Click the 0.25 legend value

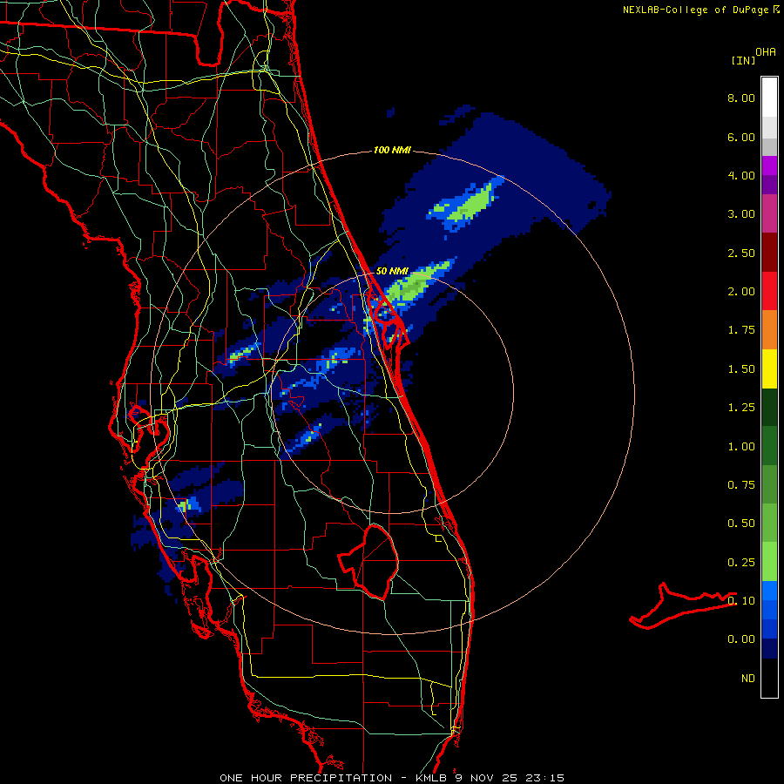coord(741,563)
